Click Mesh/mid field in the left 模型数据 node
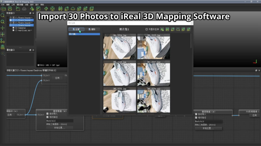 click(60, 121)
